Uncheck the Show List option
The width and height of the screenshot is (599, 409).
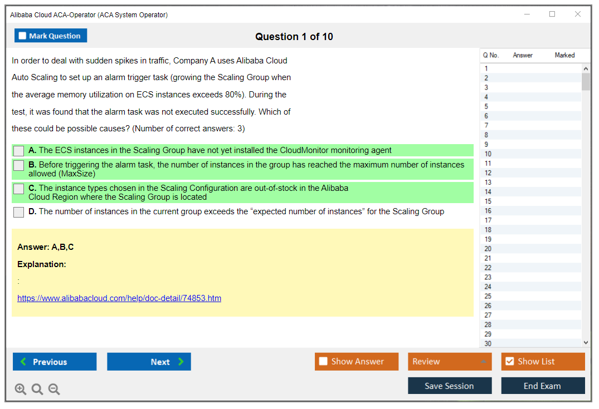point(509,362)
